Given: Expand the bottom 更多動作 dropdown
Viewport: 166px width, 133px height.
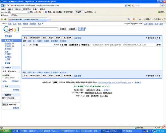Looking at the screenshot, I should tap(67, 76).
